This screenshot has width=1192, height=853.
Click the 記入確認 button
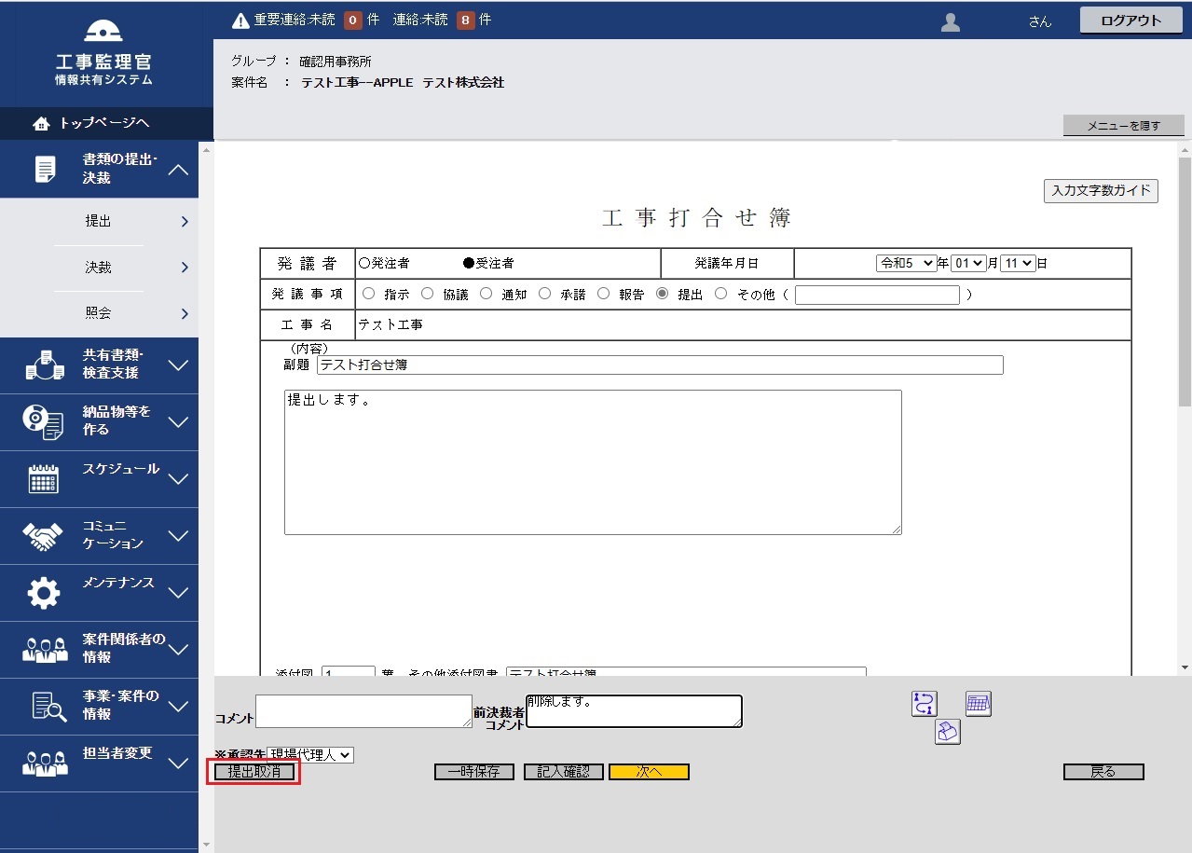click(564, 772)
